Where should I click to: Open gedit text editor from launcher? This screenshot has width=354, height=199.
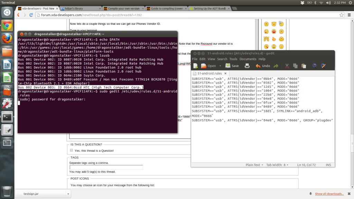pos(7,130)
